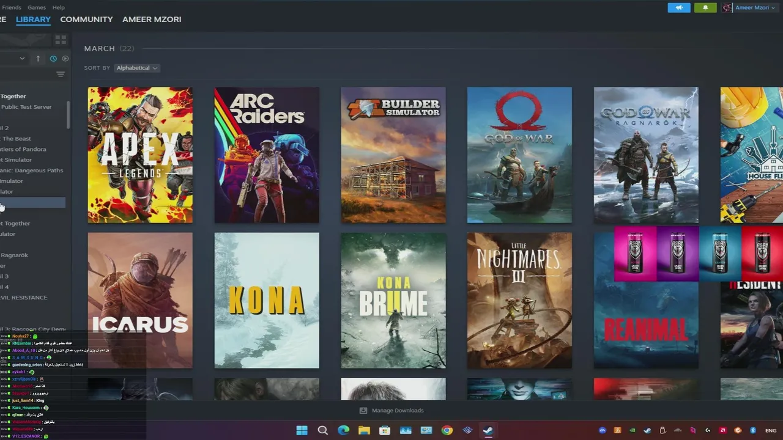Select 'EVIL RESISTANCE' entry in sidebar

pos(23,298)
